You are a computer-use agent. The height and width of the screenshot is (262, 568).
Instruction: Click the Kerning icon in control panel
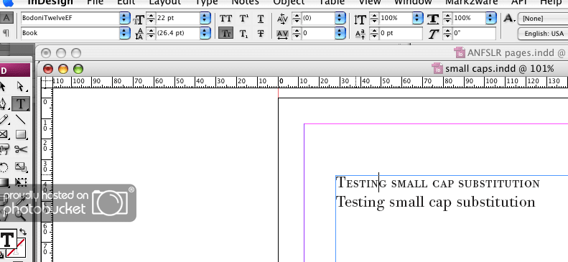(x=282, y=19)
